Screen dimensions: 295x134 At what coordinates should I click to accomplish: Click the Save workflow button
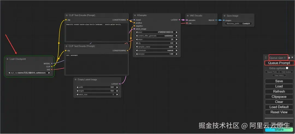pyautogui.click(x=279, y=81)
